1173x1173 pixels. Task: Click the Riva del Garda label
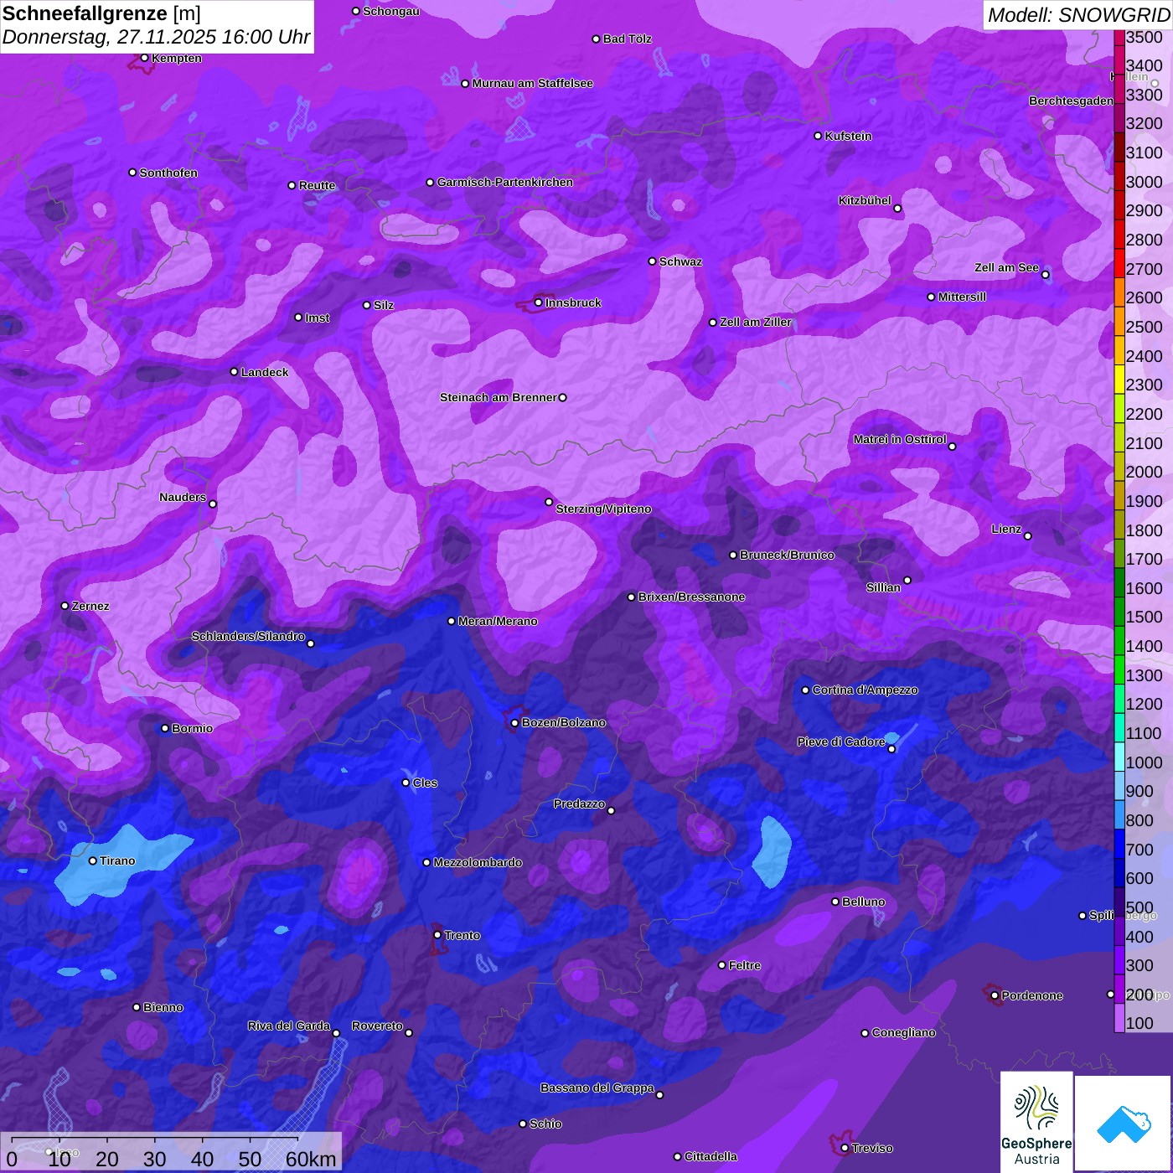click(x=289, y=1026)
